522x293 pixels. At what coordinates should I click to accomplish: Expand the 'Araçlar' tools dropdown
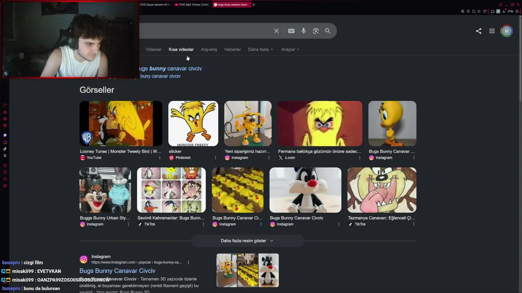290,50
